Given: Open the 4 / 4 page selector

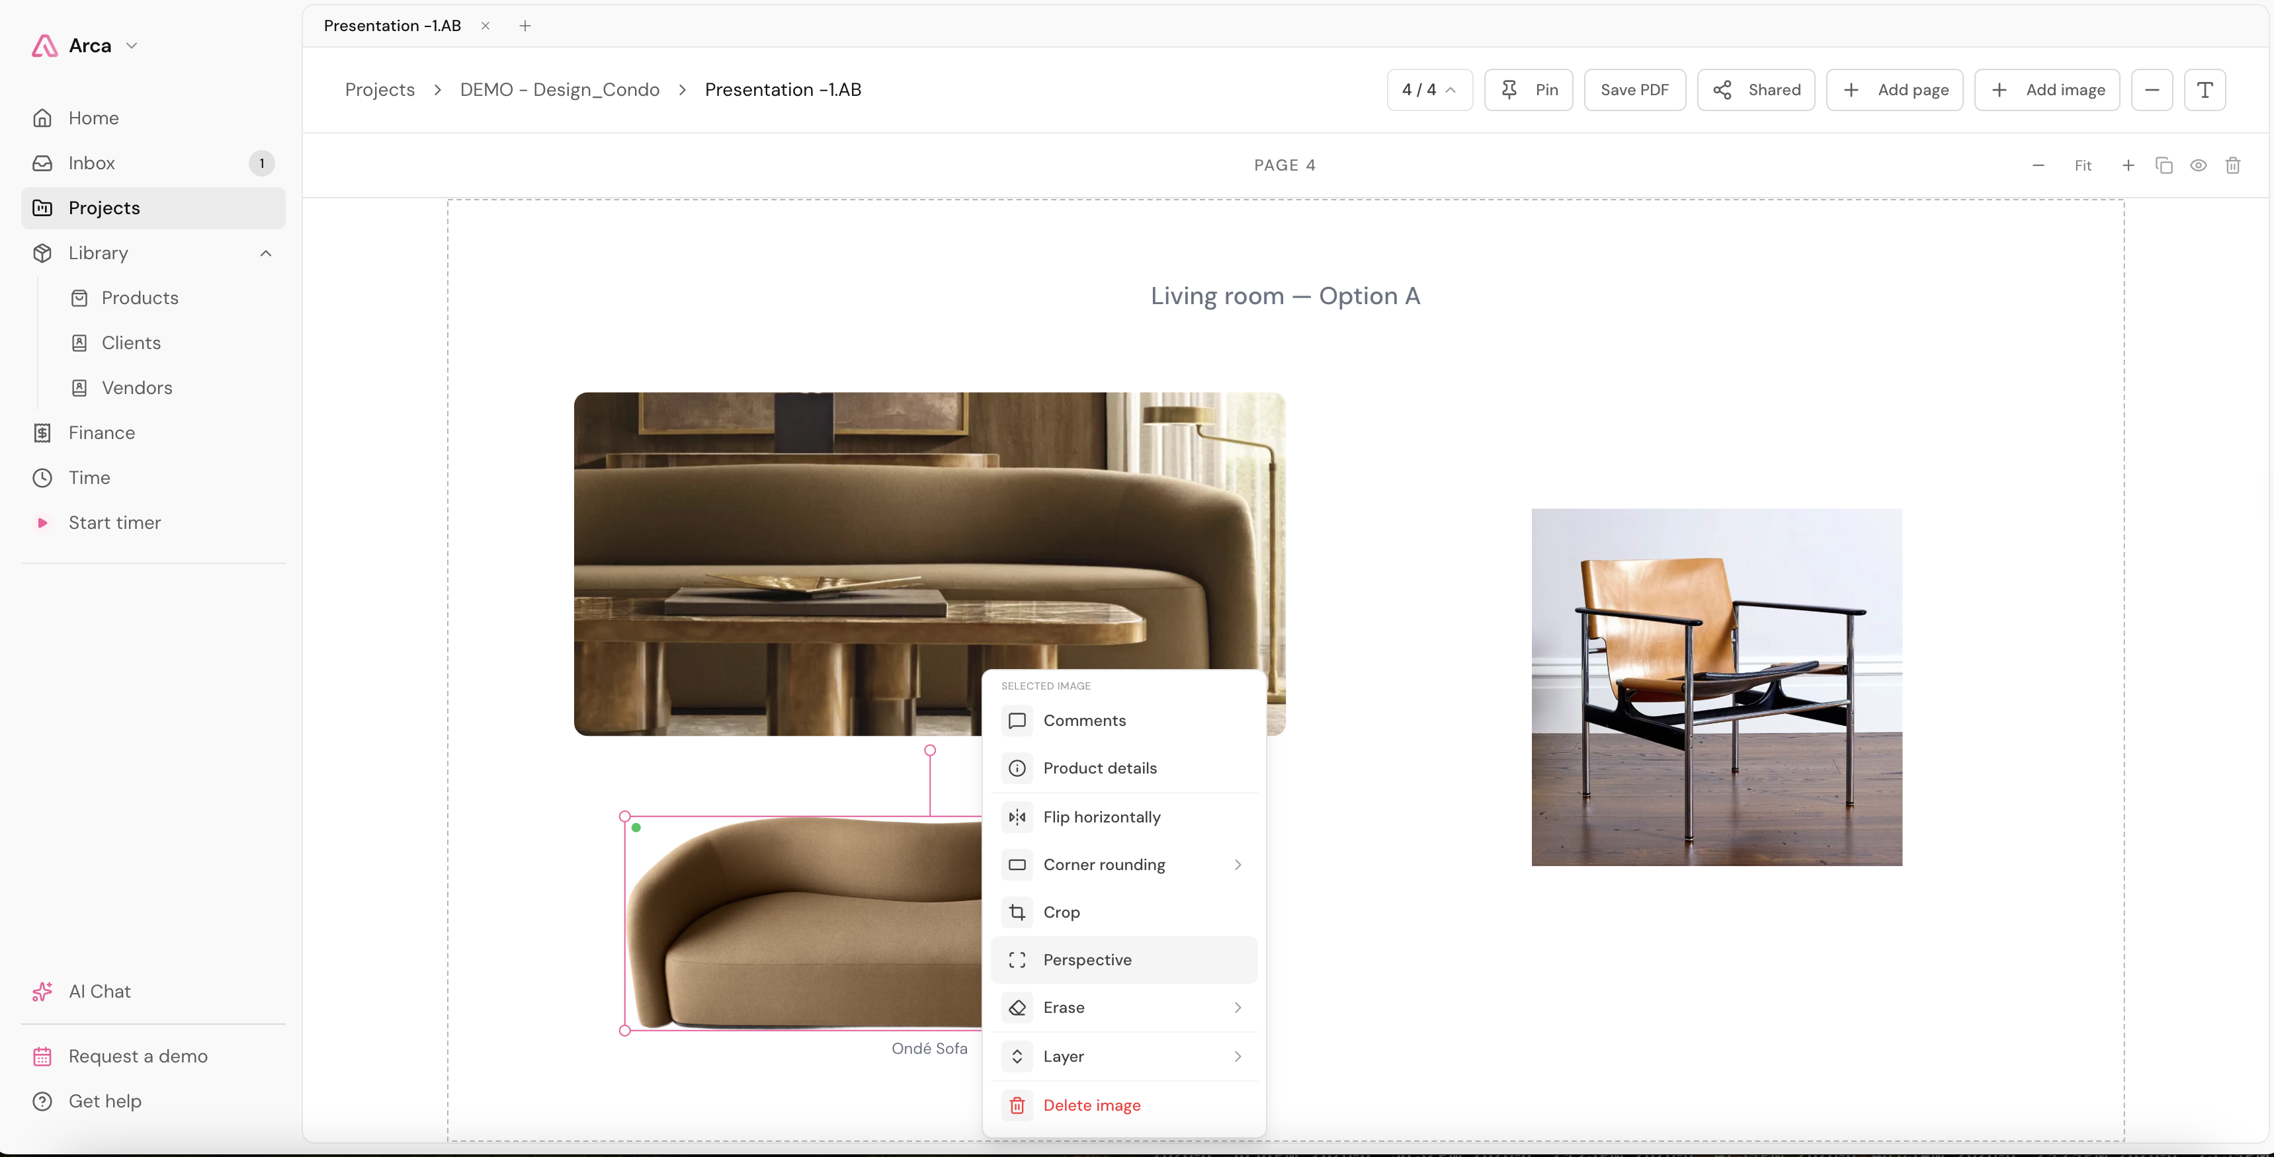Looking at the screenshot, I should point(1429,90).
